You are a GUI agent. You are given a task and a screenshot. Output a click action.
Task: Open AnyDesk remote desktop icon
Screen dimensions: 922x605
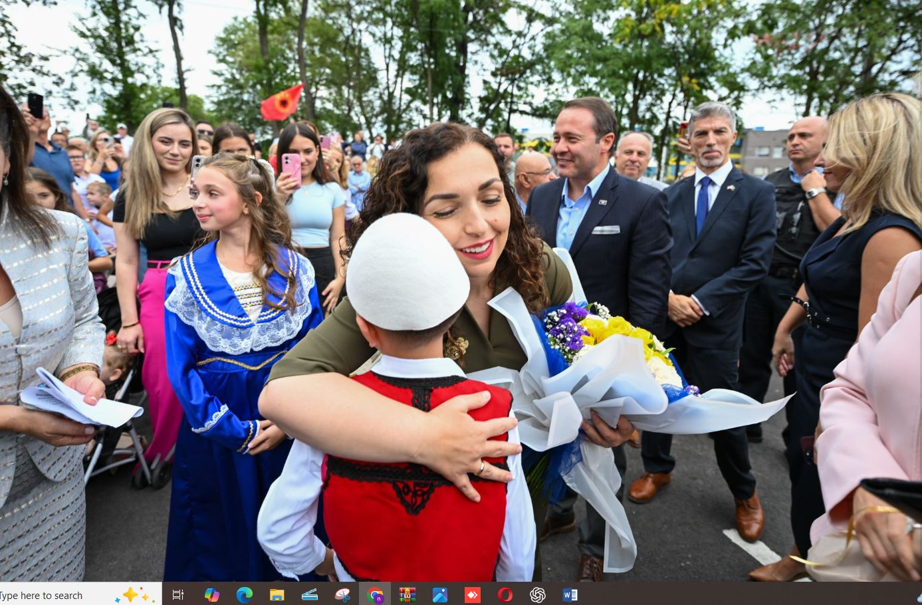pos(472,595)
